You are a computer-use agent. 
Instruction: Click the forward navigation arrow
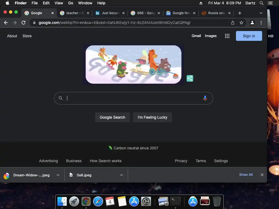click(15, 23)
